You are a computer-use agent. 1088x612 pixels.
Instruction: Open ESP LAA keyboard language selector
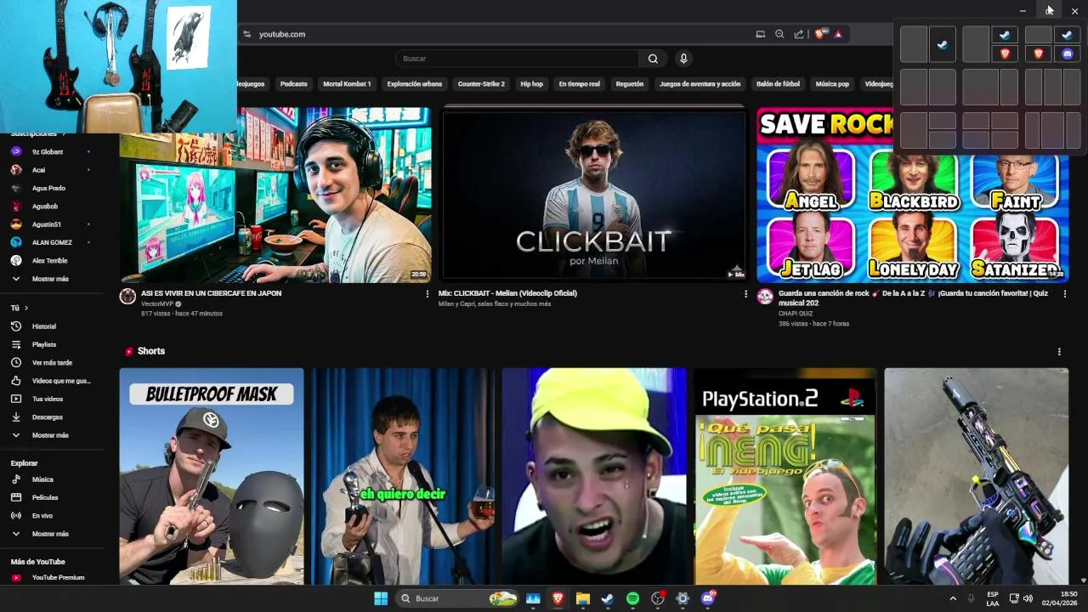[993, 598]
